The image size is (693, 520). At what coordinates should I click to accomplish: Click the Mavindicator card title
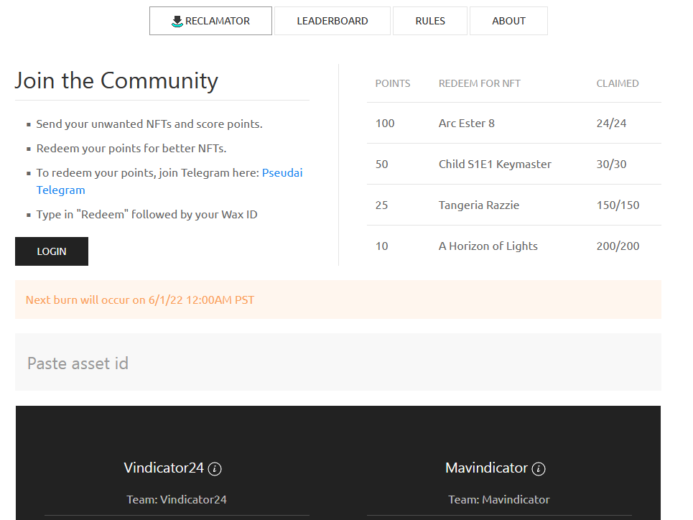tap(486, 468)
